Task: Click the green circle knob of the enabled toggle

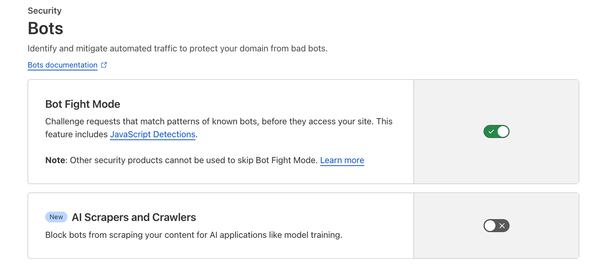Action: pos(504,131)
